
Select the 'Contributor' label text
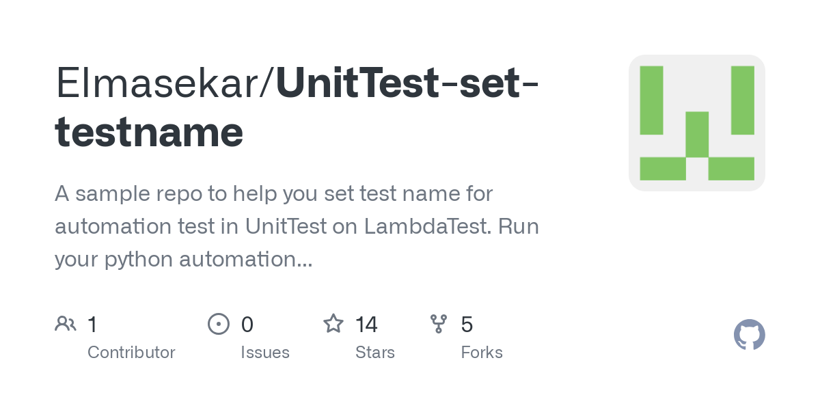pyautogui.click(x=131, y=353)
